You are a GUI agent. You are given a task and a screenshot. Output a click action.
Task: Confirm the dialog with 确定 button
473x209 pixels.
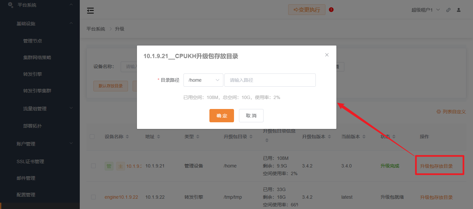(x=221, y=116)
